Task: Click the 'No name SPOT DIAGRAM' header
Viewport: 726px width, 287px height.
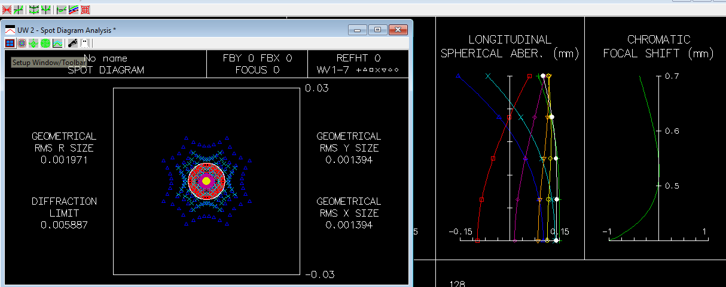Action: [105, 64]
